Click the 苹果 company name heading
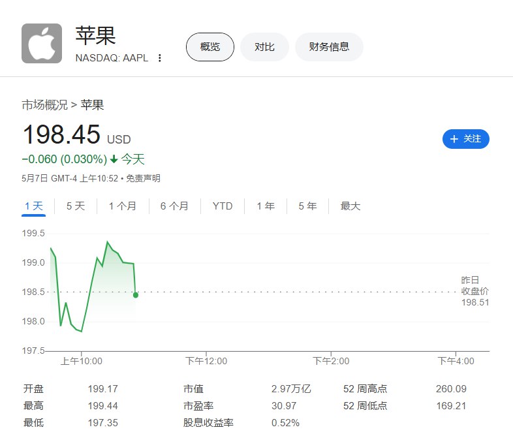Image resolution: width=513 pixels, height=436 pixels. [95, 35]
